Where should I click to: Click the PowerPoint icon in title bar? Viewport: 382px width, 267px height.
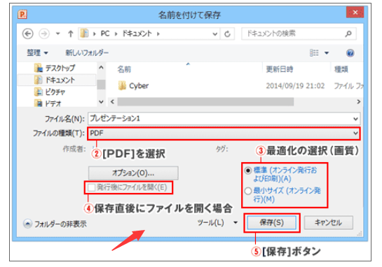point(22,15)
